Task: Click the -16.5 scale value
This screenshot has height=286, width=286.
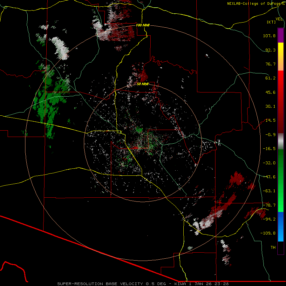Action: pos(269,149)
